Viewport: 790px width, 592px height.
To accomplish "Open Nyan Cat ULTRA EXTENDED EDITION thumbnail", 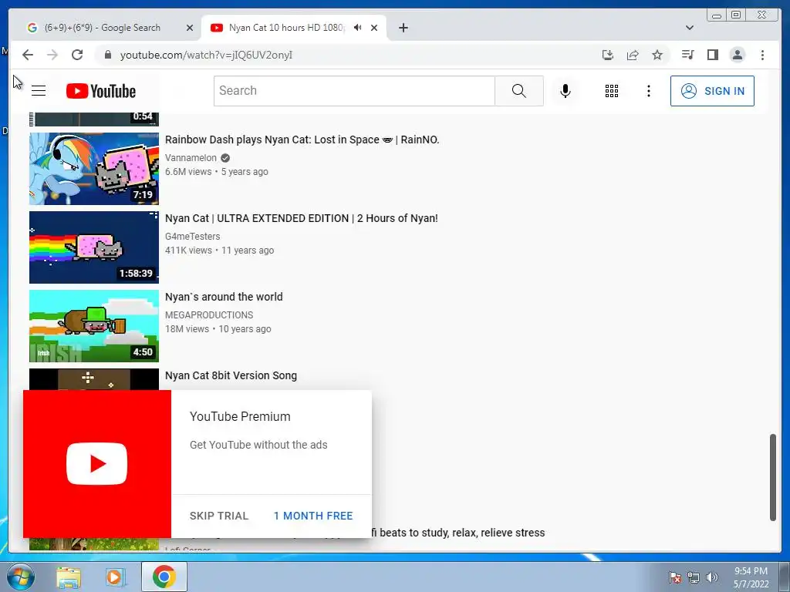I will click(93, 247).
